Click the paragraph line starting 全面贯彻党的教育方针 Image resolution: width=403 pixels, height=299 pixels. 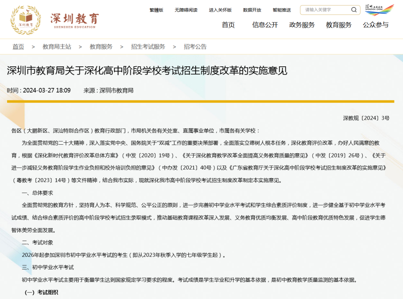(x=204, y=205)
